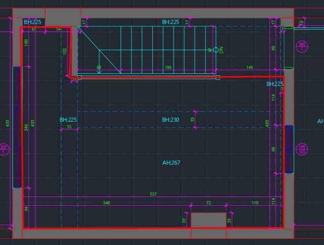Select the 249 vertical dimension text

26,127
